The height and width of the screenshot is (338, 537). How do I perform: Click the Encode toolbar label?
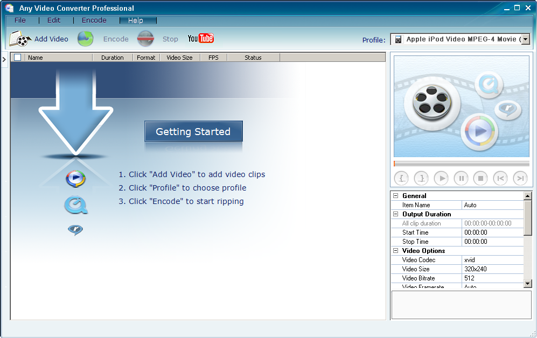116,39
